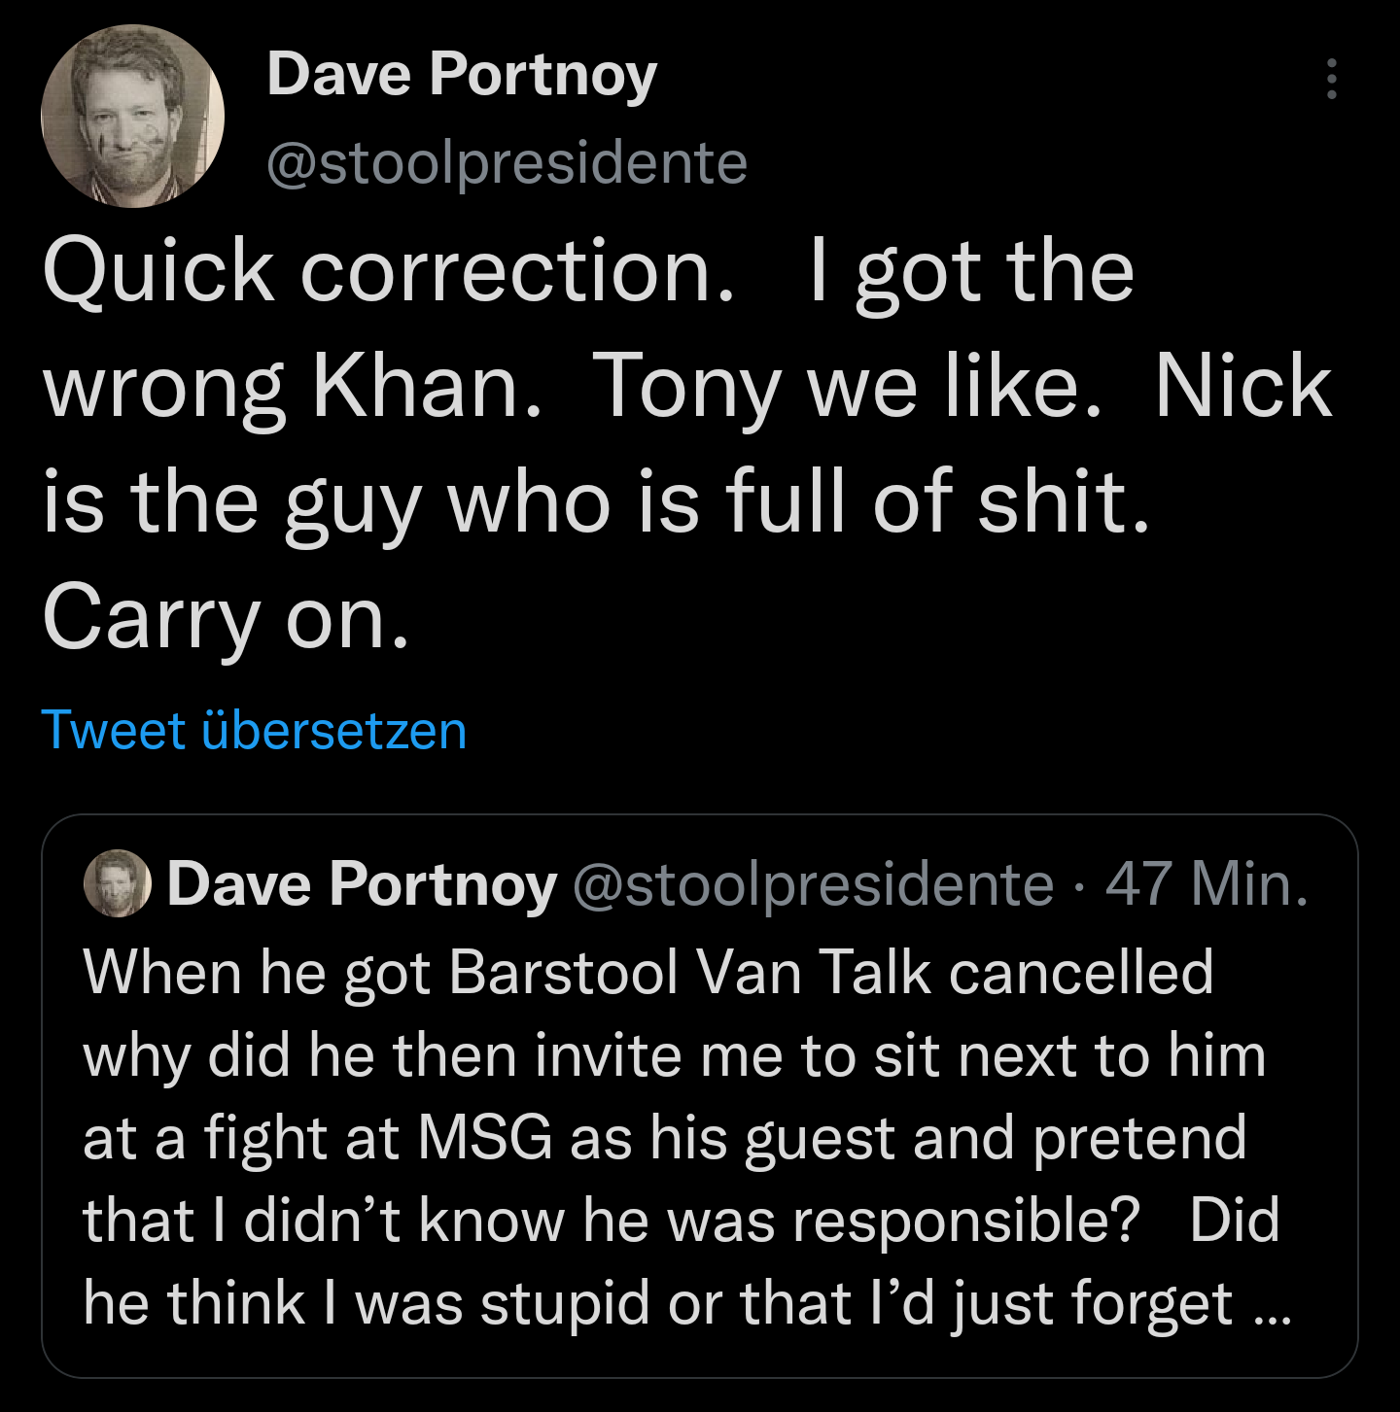Click the word "Nick" in the main tweet
1400x1412 pixels.
pyautogui.click(x=1242, y=387)
